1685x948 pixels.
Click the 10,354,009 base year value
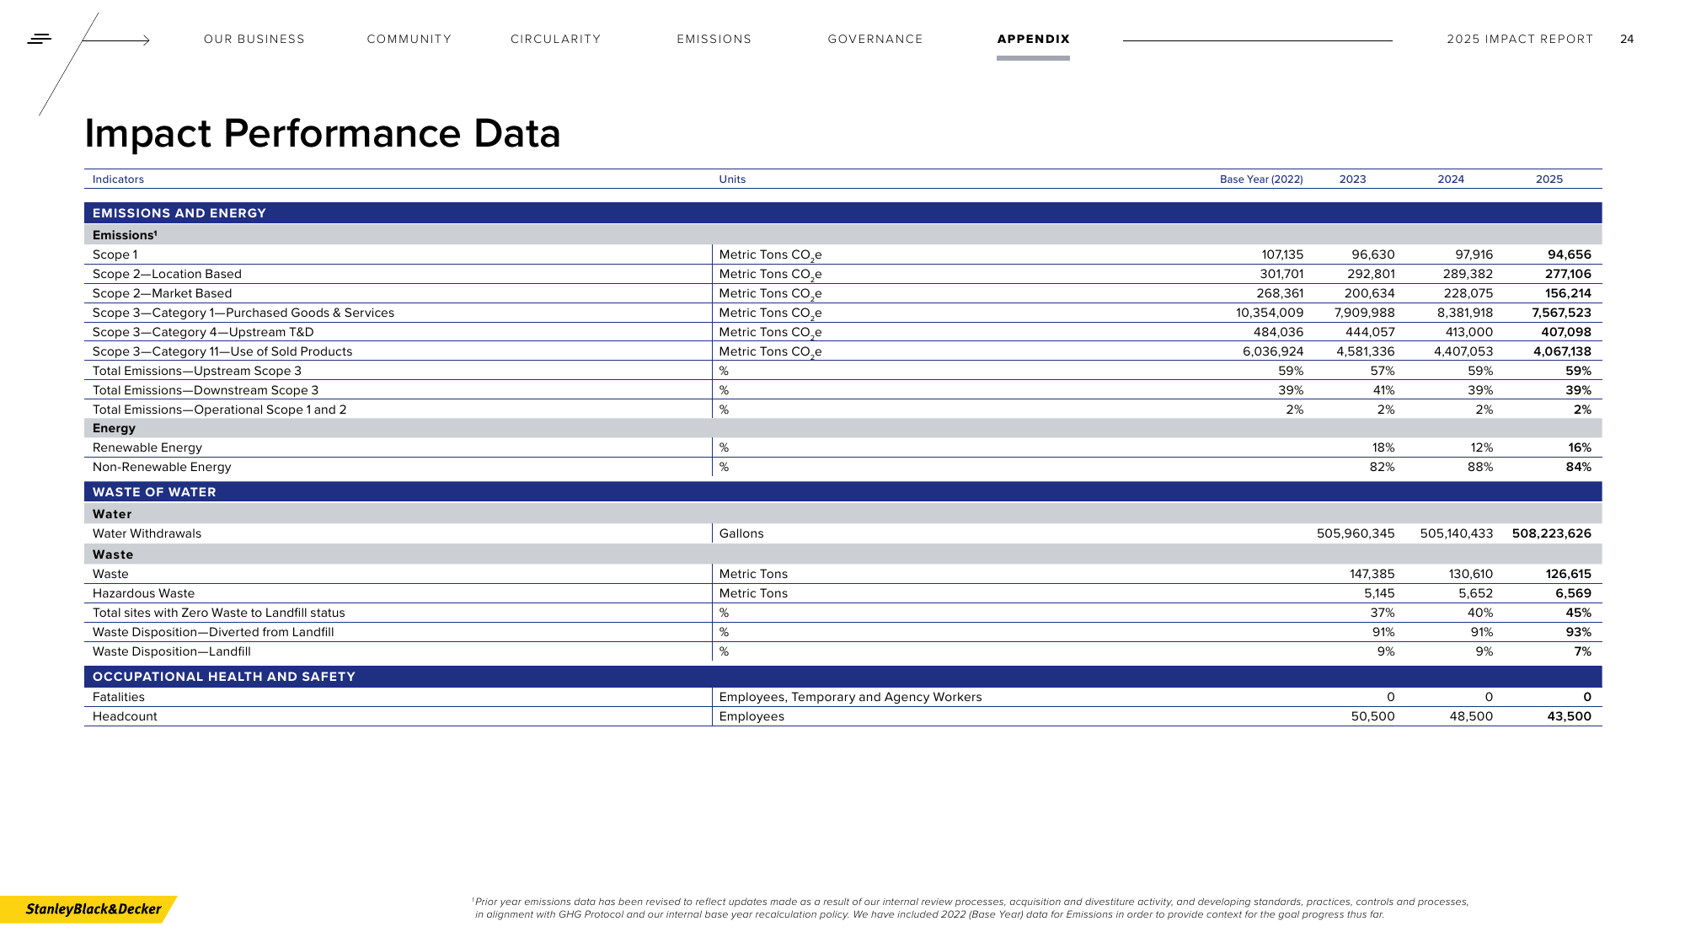(x=1270, y=313)
